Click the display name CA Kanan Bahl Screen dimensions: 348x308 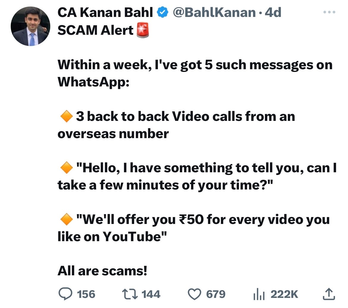105,12
